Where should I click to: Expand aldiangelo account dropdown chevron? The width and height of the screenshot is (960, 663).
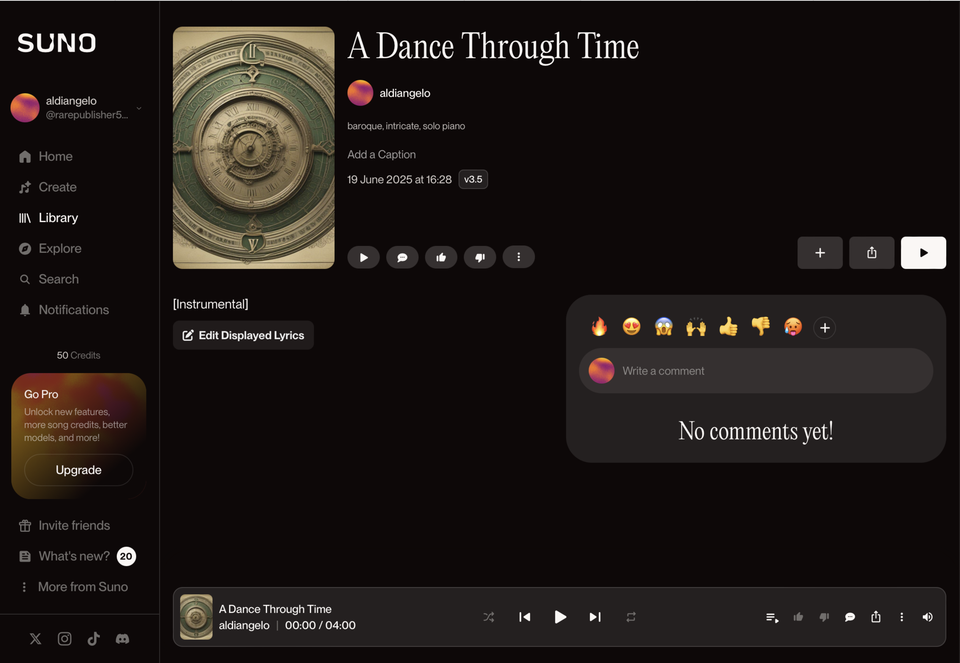[x=139, y=108]
